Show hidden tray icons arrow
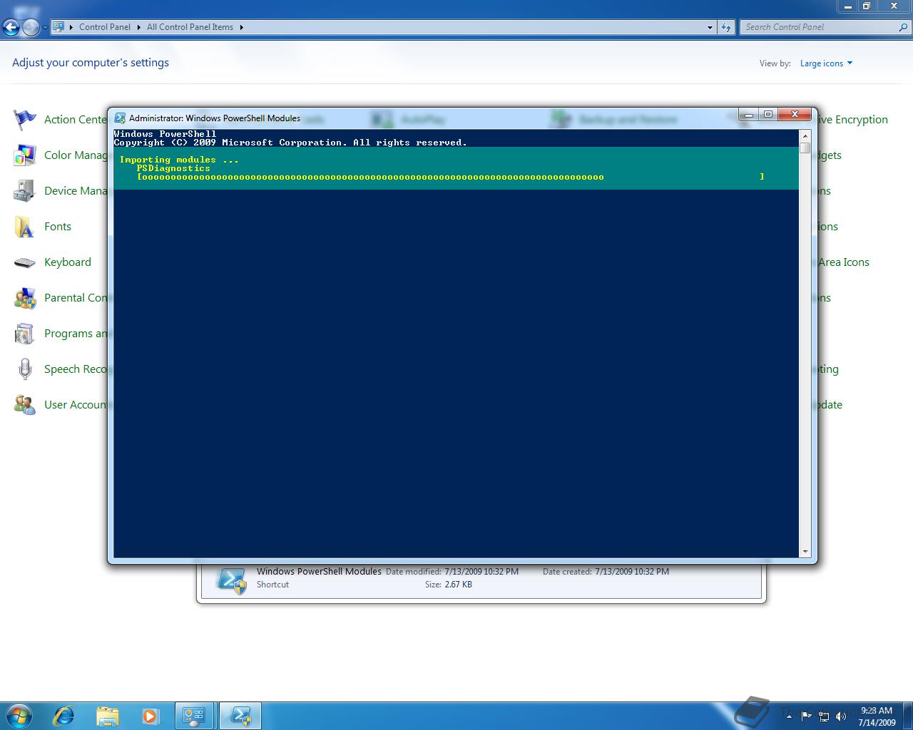The height and width of the screenshot is (730, 913). (789, 716)
